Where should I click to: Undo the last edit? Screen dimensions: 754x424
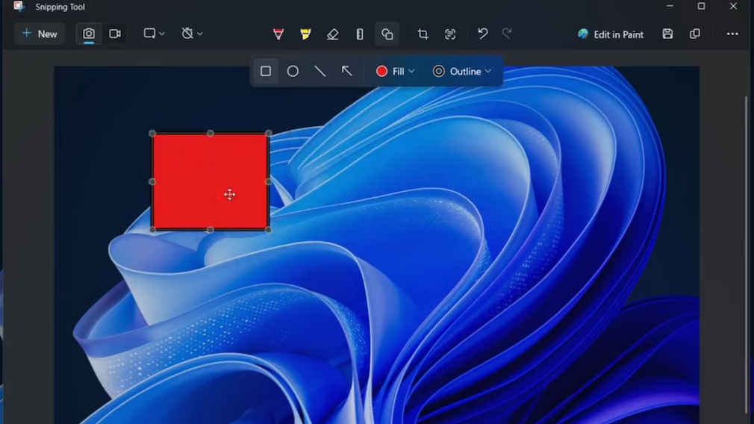click(x=483, y=34)
